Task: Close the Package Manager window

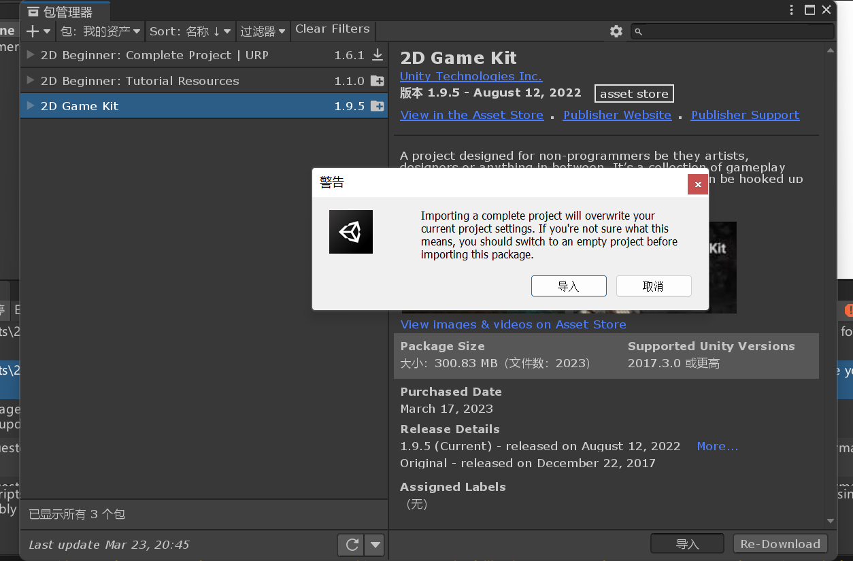Action: coord(826,10)
